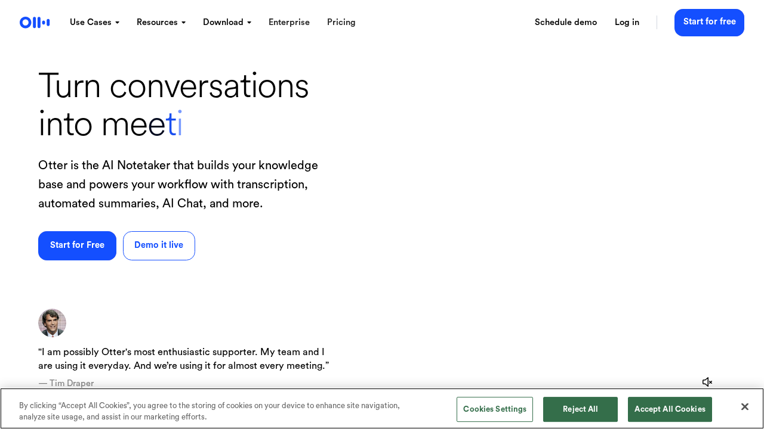The width and height of the screenshot is (764, 429).
Task: Click the Otter logo in the header
Action: (x=35, y=23)
